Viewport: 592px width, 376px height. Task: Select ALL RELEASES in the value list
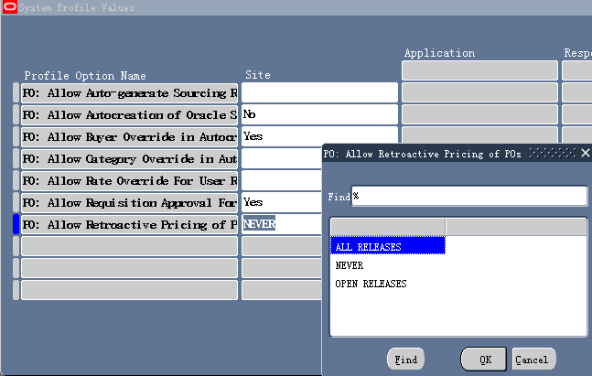click(x=388, y=246)
